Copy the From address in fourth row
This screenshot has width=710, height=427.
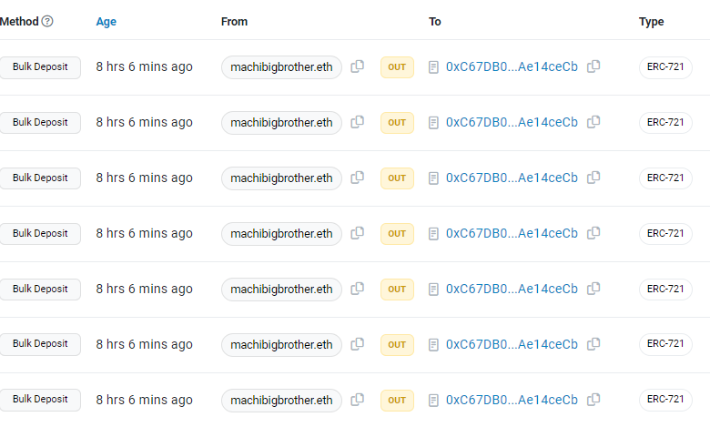coord(358,233)
